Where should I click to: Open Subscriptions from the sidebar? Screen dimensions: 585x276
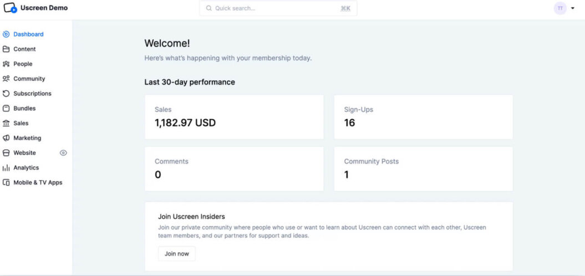pos(33,94)
